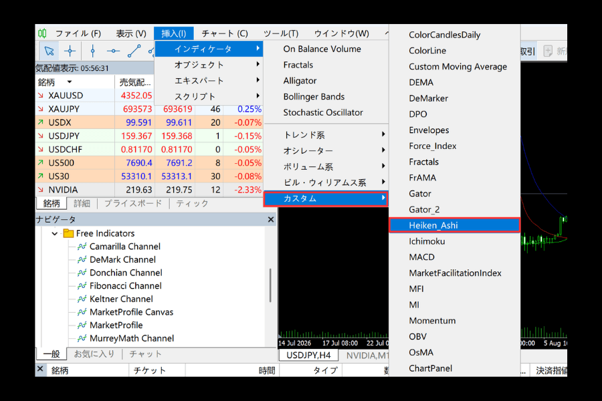Open the MurreyMath Channel indicator
The image size is (602, 401).
click(x=132, y=338)
